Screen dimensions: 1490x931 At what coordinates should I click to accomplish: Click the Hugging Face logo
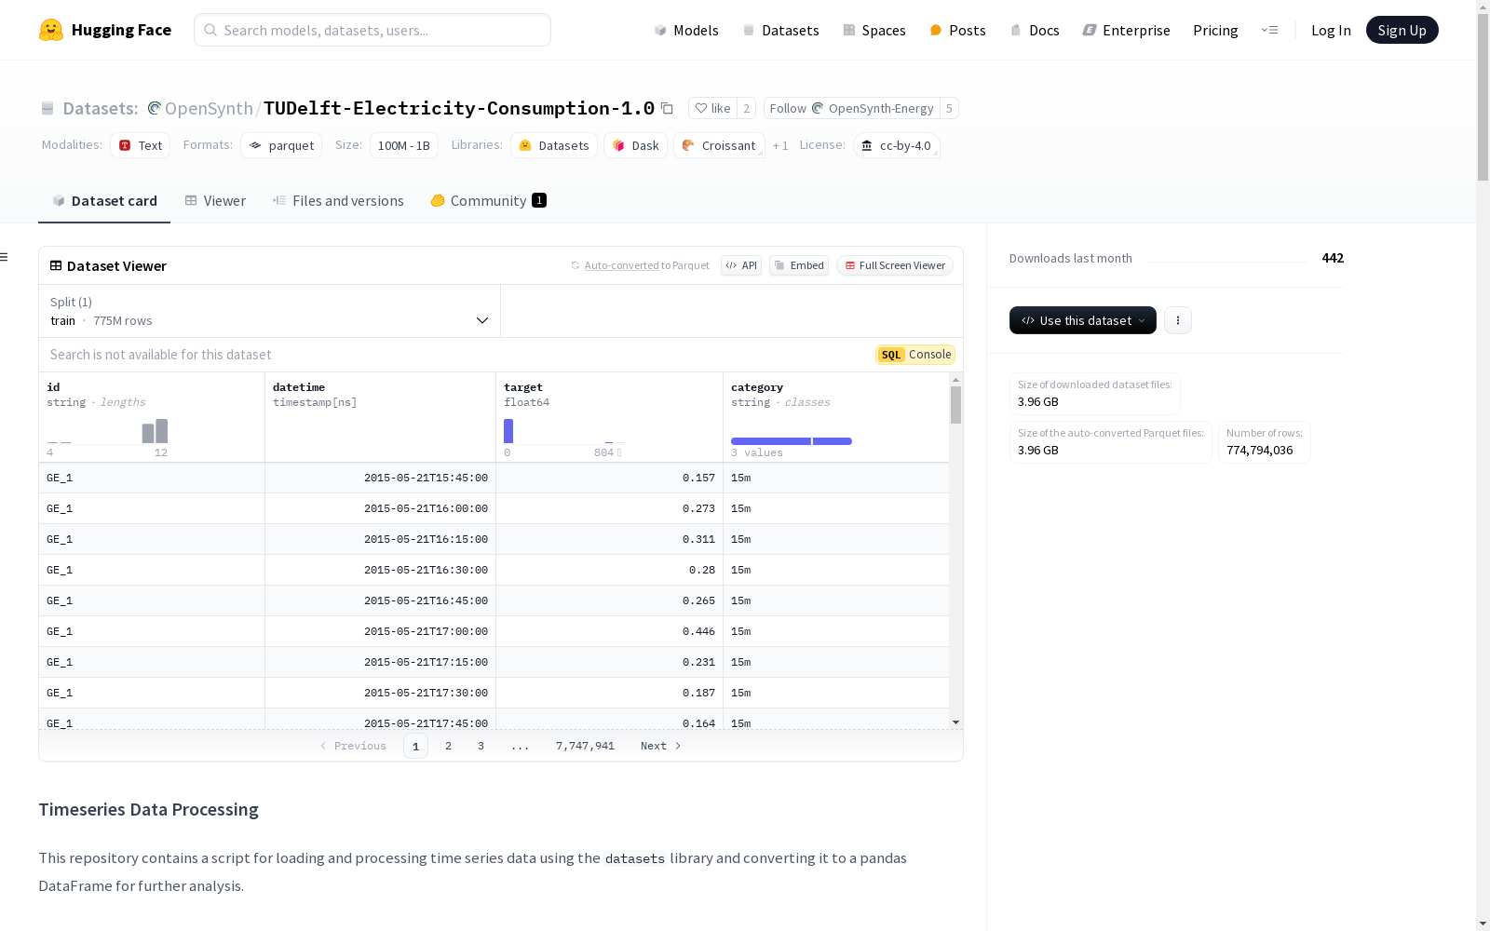(x=105, y=30)
